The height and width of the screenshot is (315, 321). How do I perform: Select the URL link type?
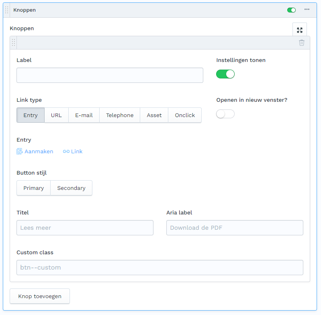(x=56, y=115)
